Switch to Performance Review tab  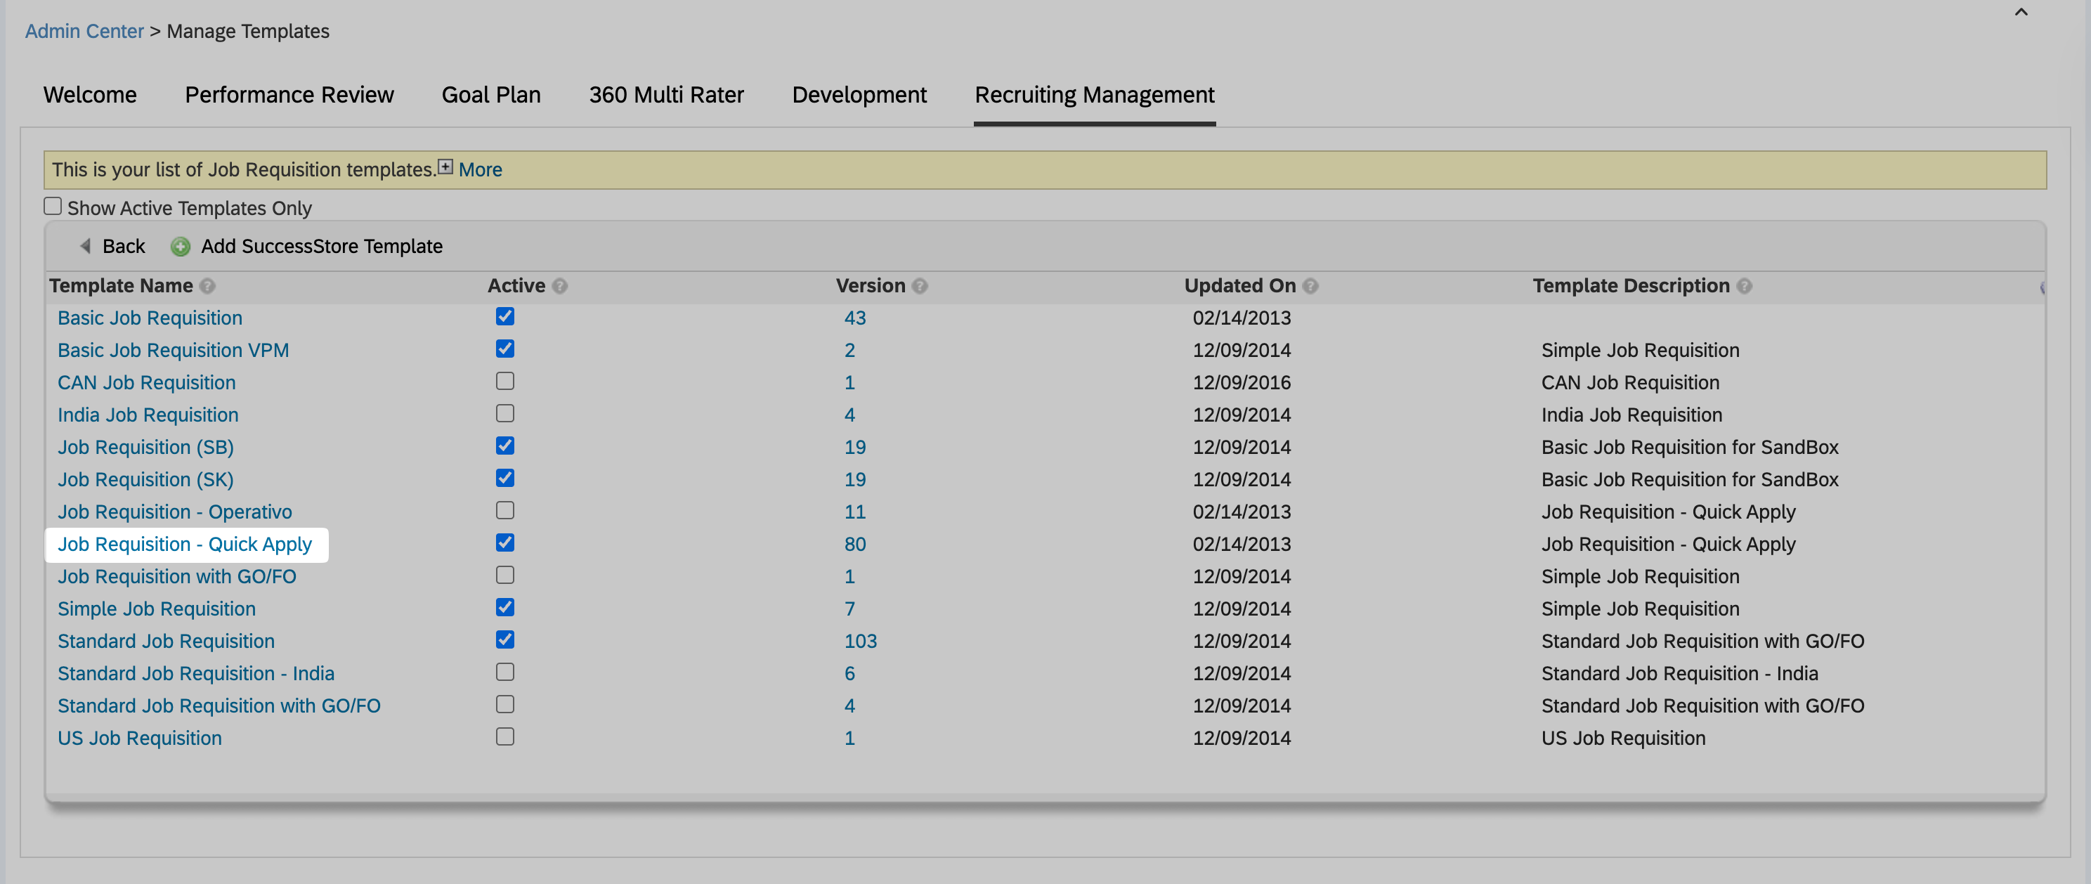[289, 95]
